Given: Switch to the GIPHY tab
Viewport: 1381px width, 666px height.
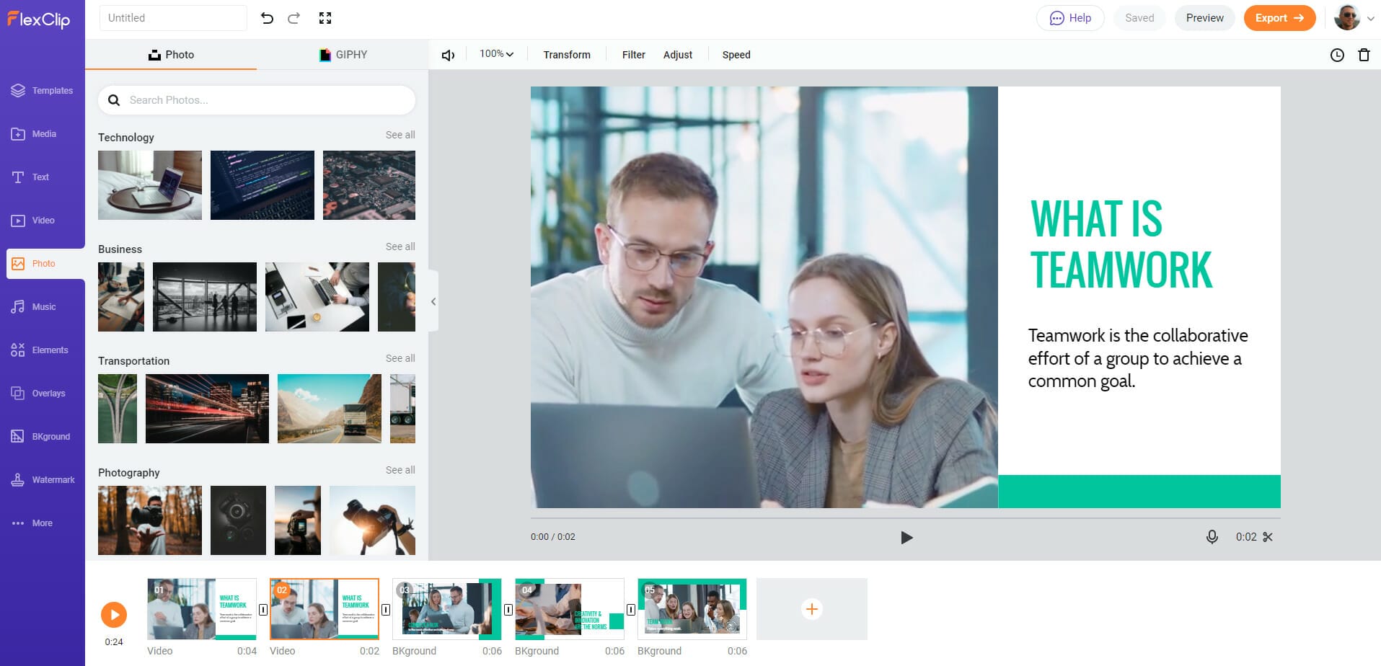Looking at the screenshot, I should click(343, 54).
